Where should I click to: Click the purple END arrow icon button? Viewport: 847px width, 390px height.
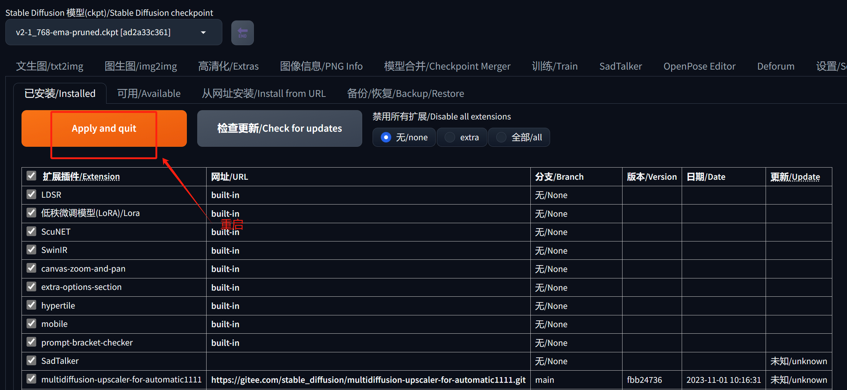242,33
